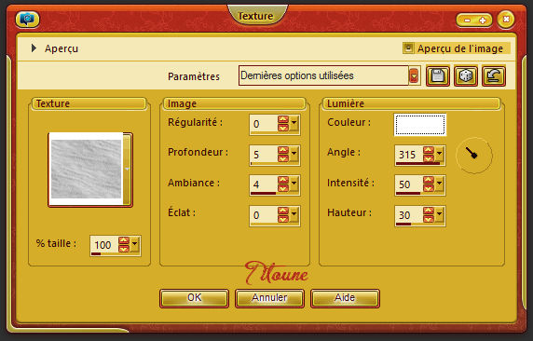Expand the Aperçu preview triangle
Viewport: 533px width, 341px height.
[34, 48]
